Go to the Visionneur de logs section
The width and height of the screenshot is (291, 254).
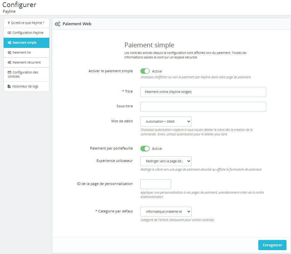pos(25,87)
